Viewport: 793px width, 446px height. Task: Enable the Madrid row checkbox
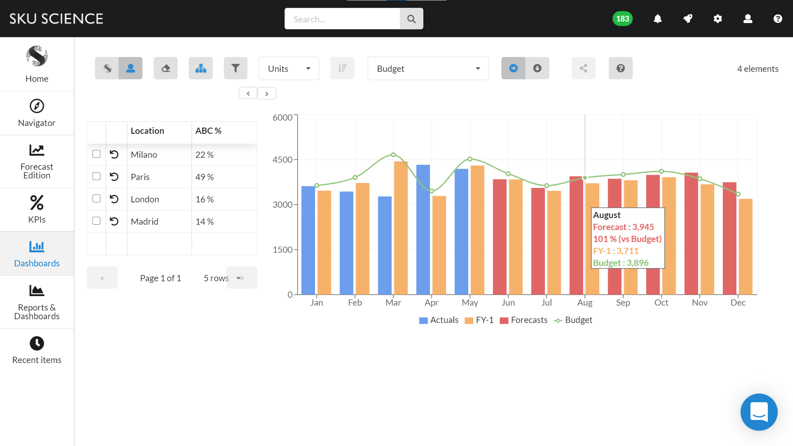[97, 221]
